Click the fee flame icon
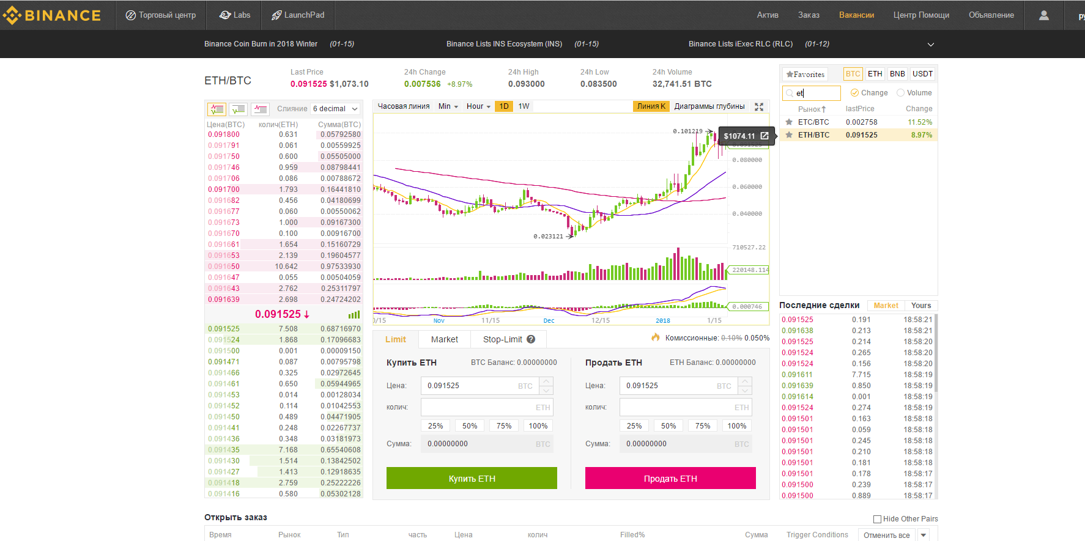1085x541 pixels. [656, 337]
